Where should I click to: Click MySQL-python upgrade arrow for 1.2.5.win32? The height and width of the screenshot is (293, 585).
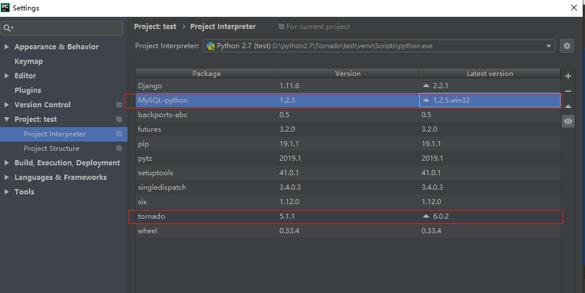point(426,100)
